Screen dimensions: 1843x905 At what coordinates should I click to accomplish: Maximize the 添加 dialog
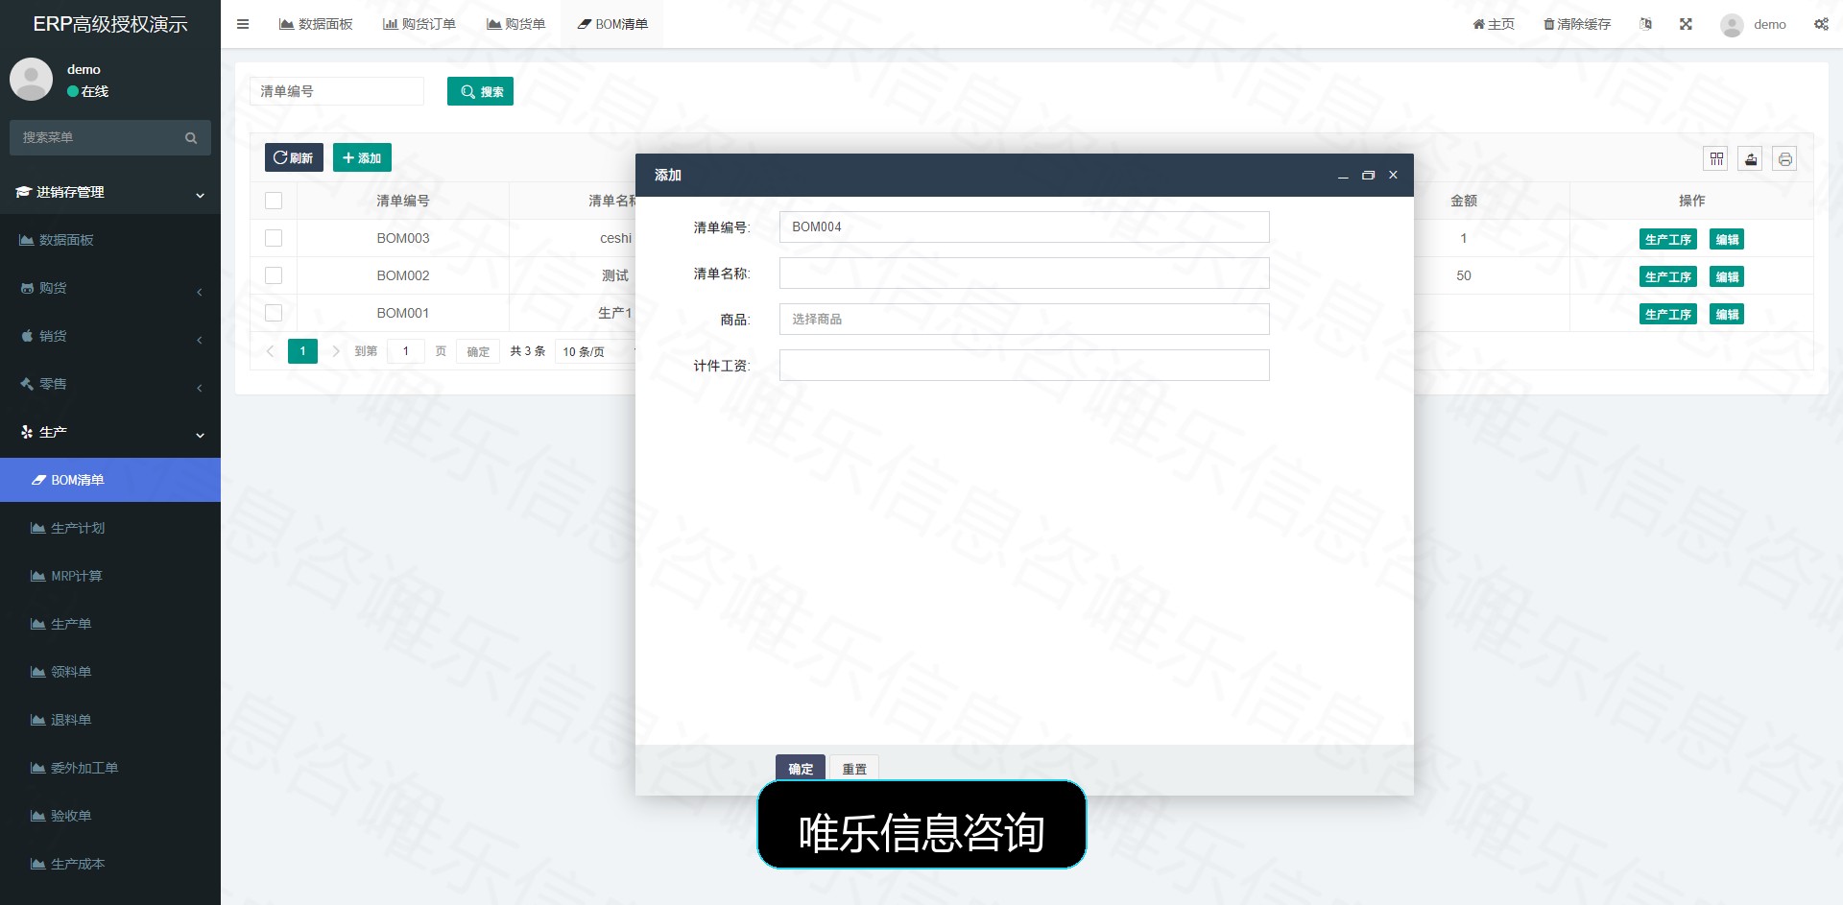coord(1368,176)
